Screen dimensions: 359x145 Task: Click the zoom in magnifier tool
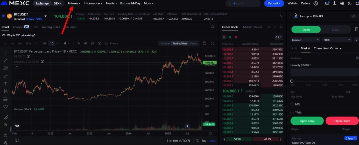[x=5, y=125]
